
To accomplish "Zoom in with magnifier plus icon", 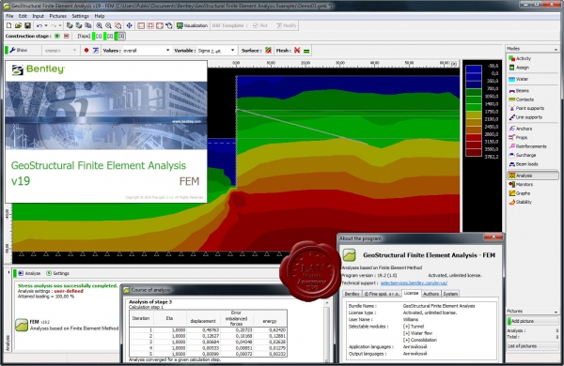I will coord(100,25).
